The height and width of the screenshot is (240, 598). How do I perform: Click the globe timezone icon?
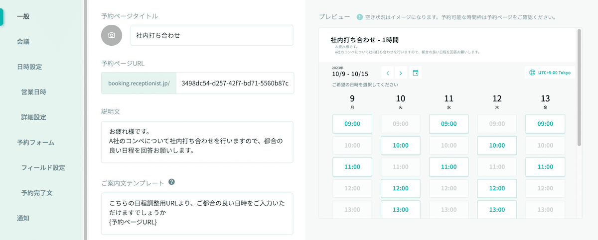pos(532,73)
